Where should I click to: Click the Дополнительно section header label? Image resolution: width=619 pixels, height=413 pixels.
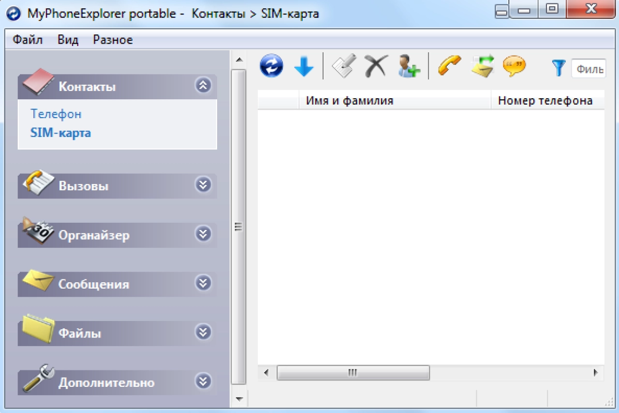coord(106,383)
